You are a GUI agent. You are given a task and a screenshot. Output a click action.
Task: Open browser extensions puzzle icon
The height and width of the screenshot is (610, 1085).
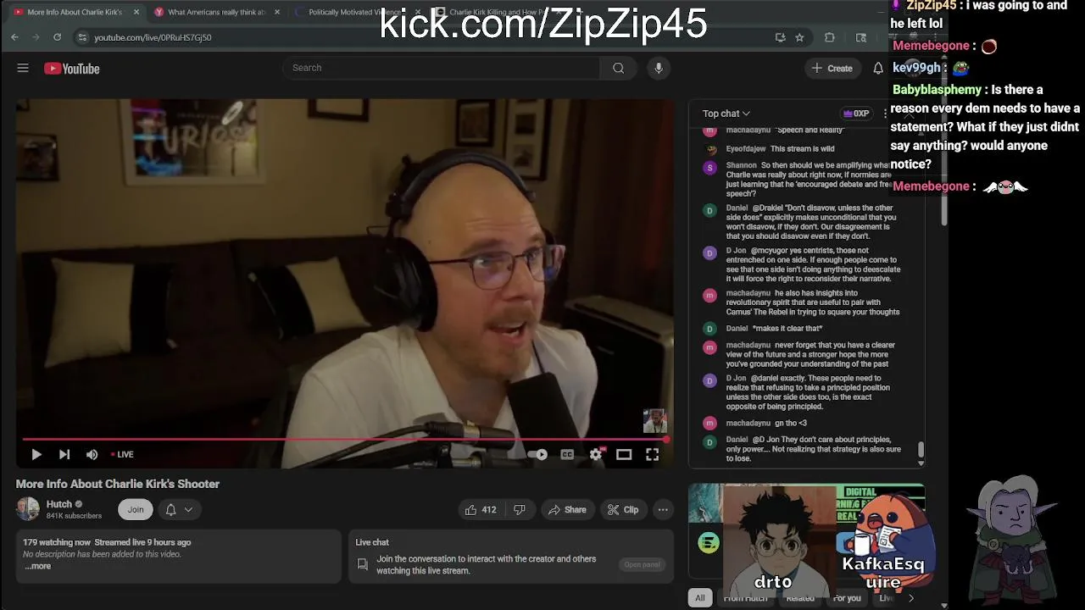tap(830, 37)
